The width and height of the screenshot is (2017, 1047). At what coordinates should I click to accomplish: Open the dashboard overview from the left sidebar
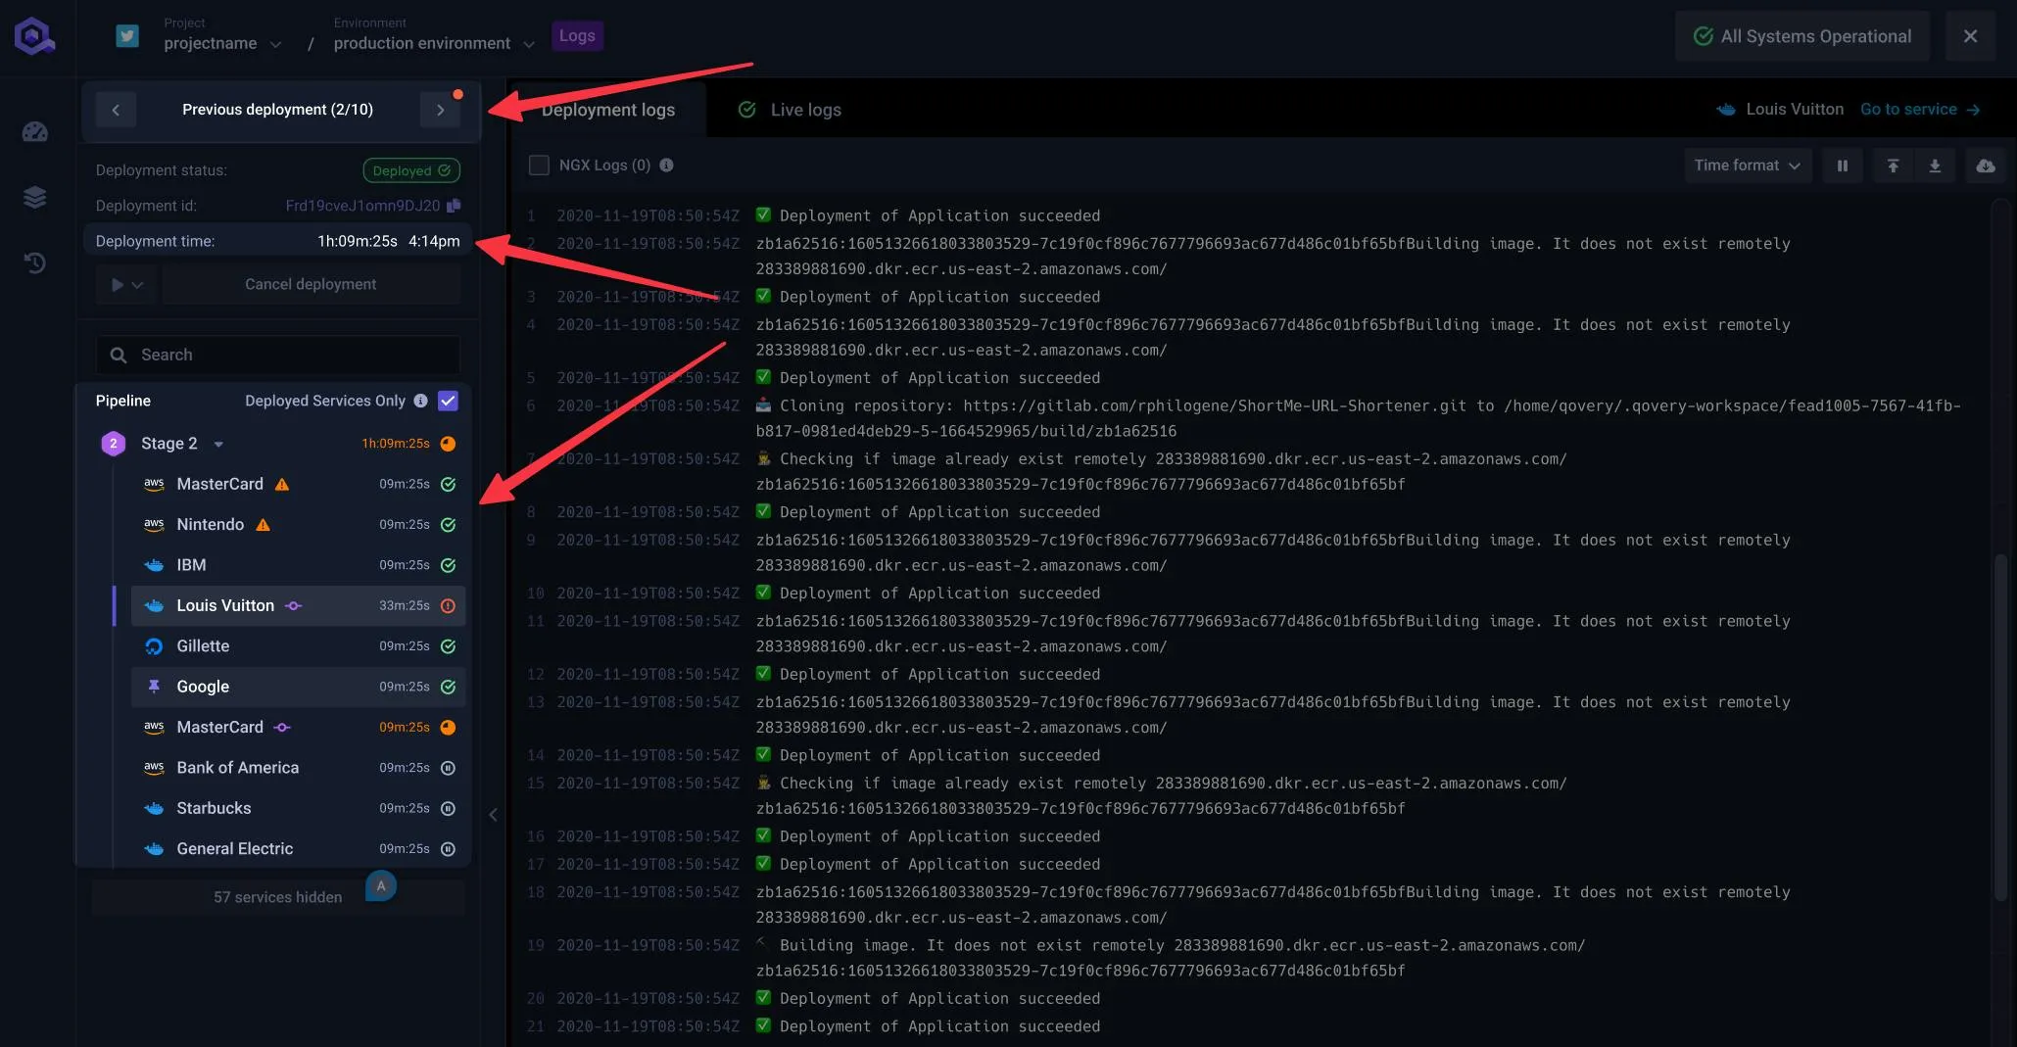click(35, 131)
